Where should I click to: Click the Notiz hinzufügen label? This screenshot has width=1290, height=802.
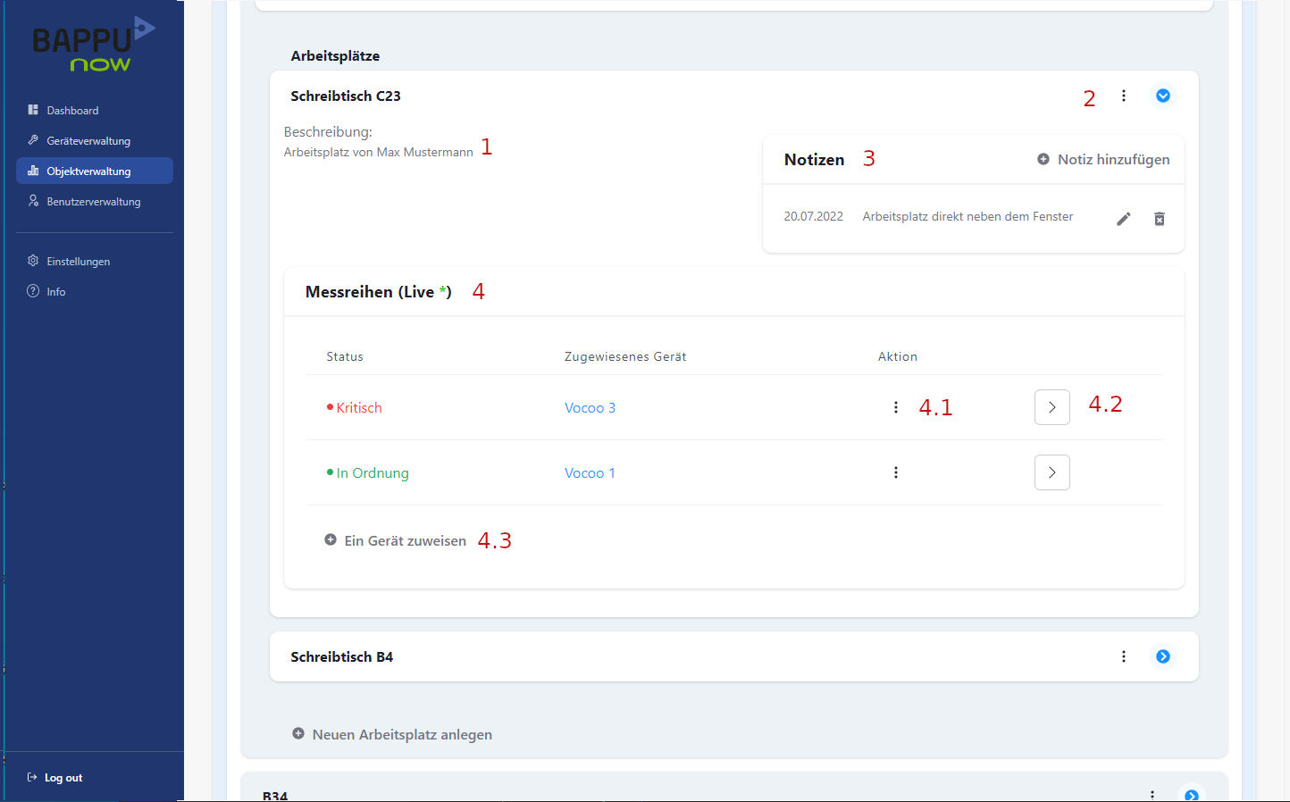point(1114,159)
